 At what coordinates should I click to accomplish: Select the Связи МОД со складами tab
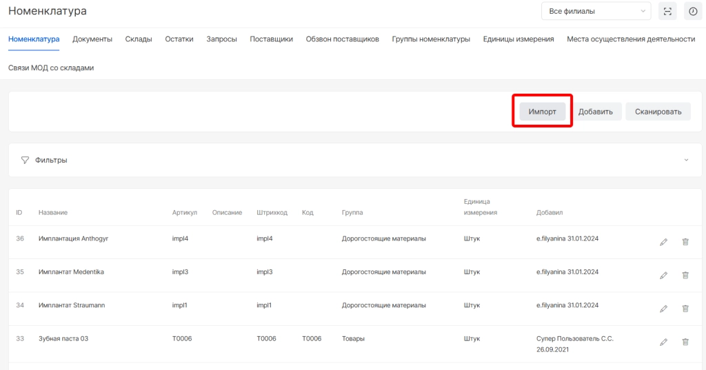click(51, 68)
